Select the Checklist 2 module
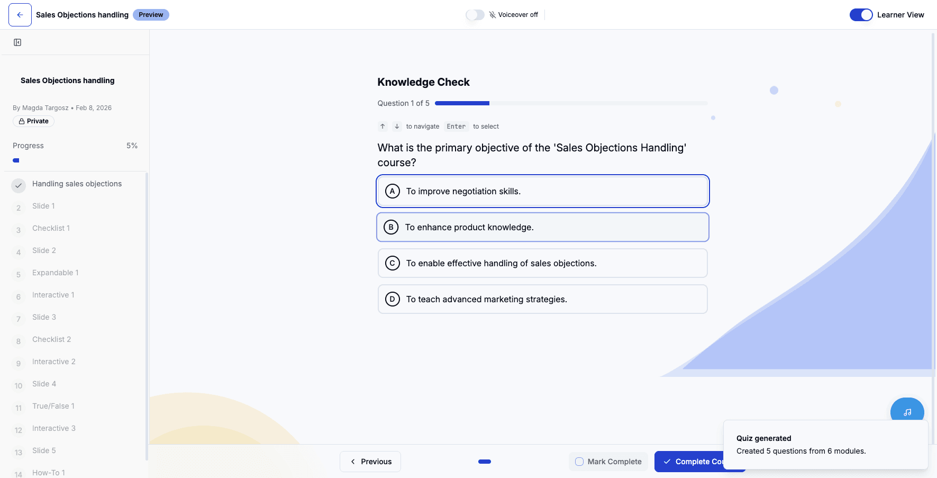 pyautogui.click(x=51, y=339)
